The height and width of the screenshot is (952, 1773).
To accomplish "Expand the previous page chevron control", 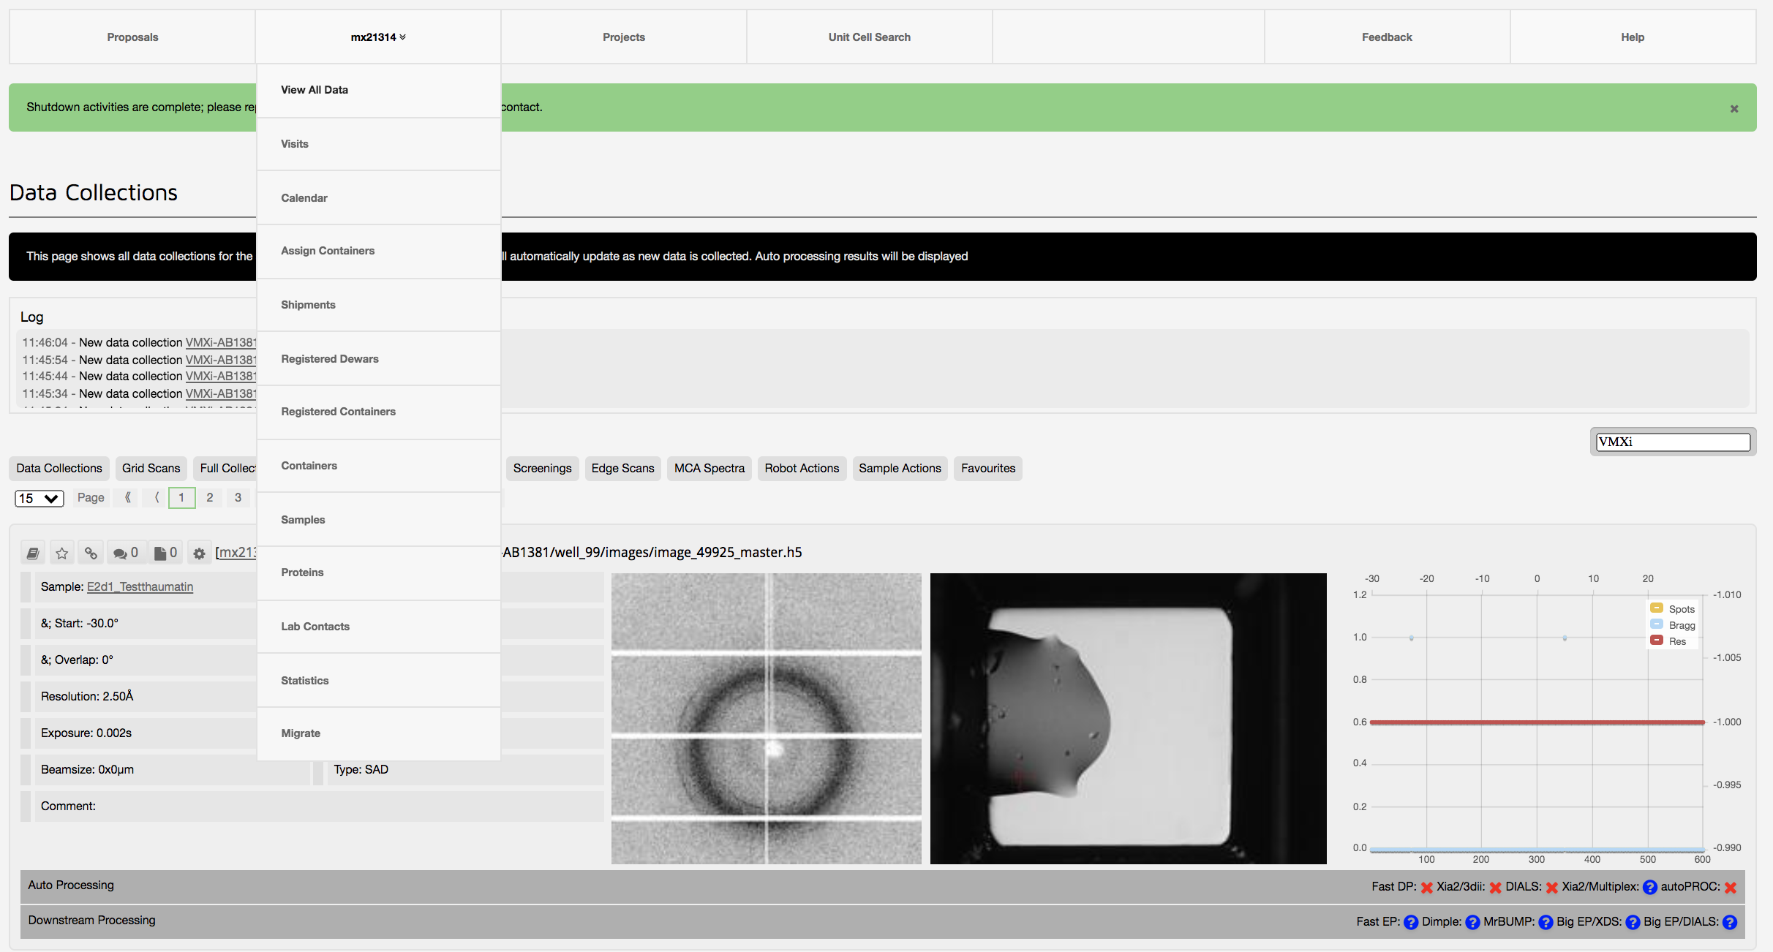I will coord(155,498).
